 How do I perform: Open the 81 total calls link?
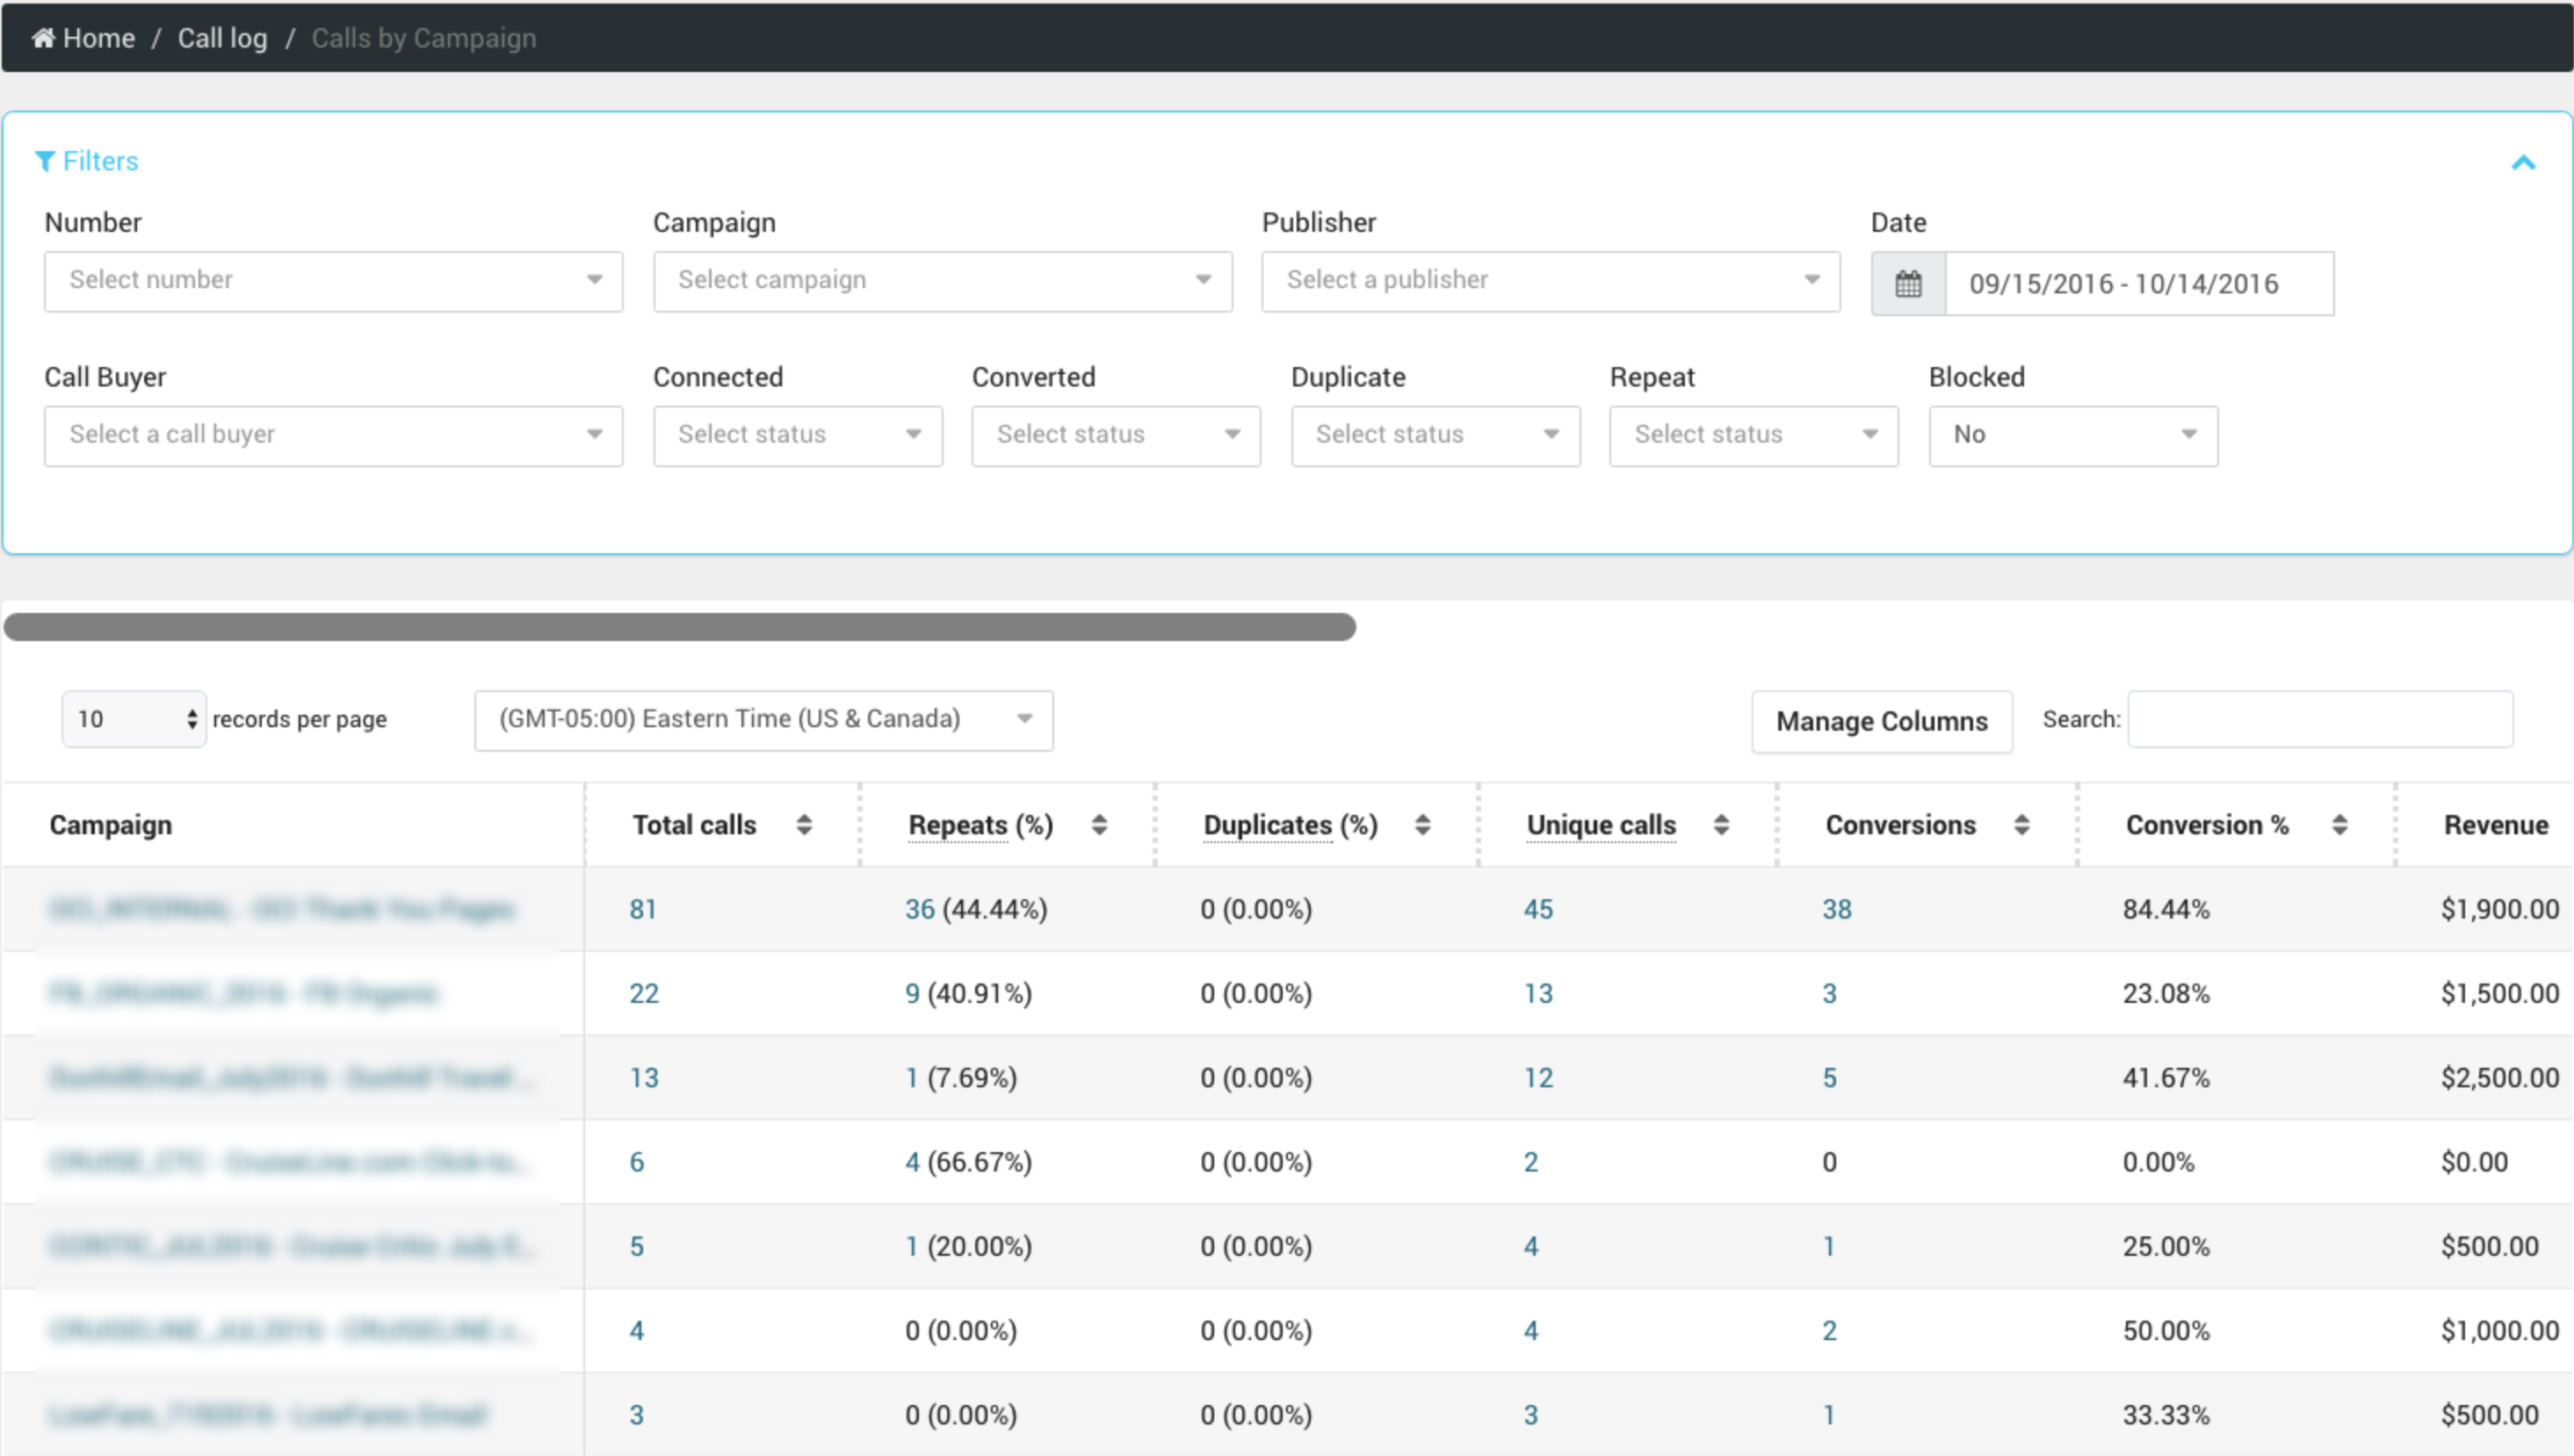pyautogui.click(x=642, y=909)
